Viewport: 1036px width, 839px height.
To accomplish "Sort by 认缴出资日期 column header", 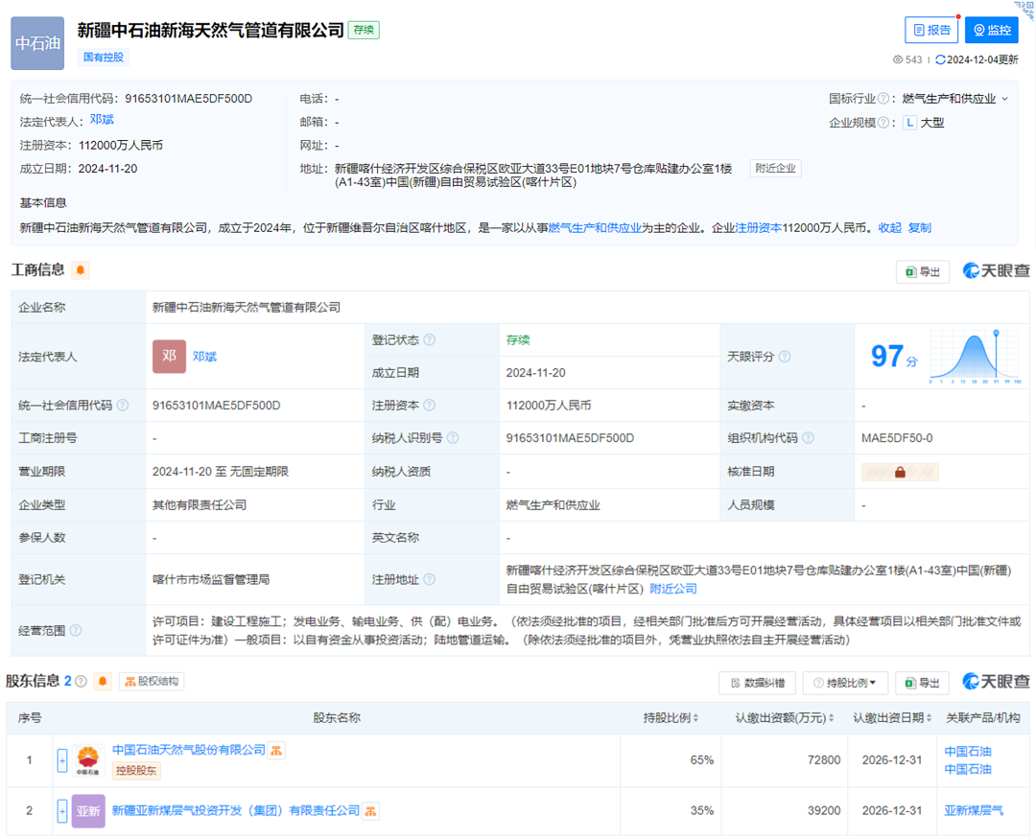I will tap(893, 718).
